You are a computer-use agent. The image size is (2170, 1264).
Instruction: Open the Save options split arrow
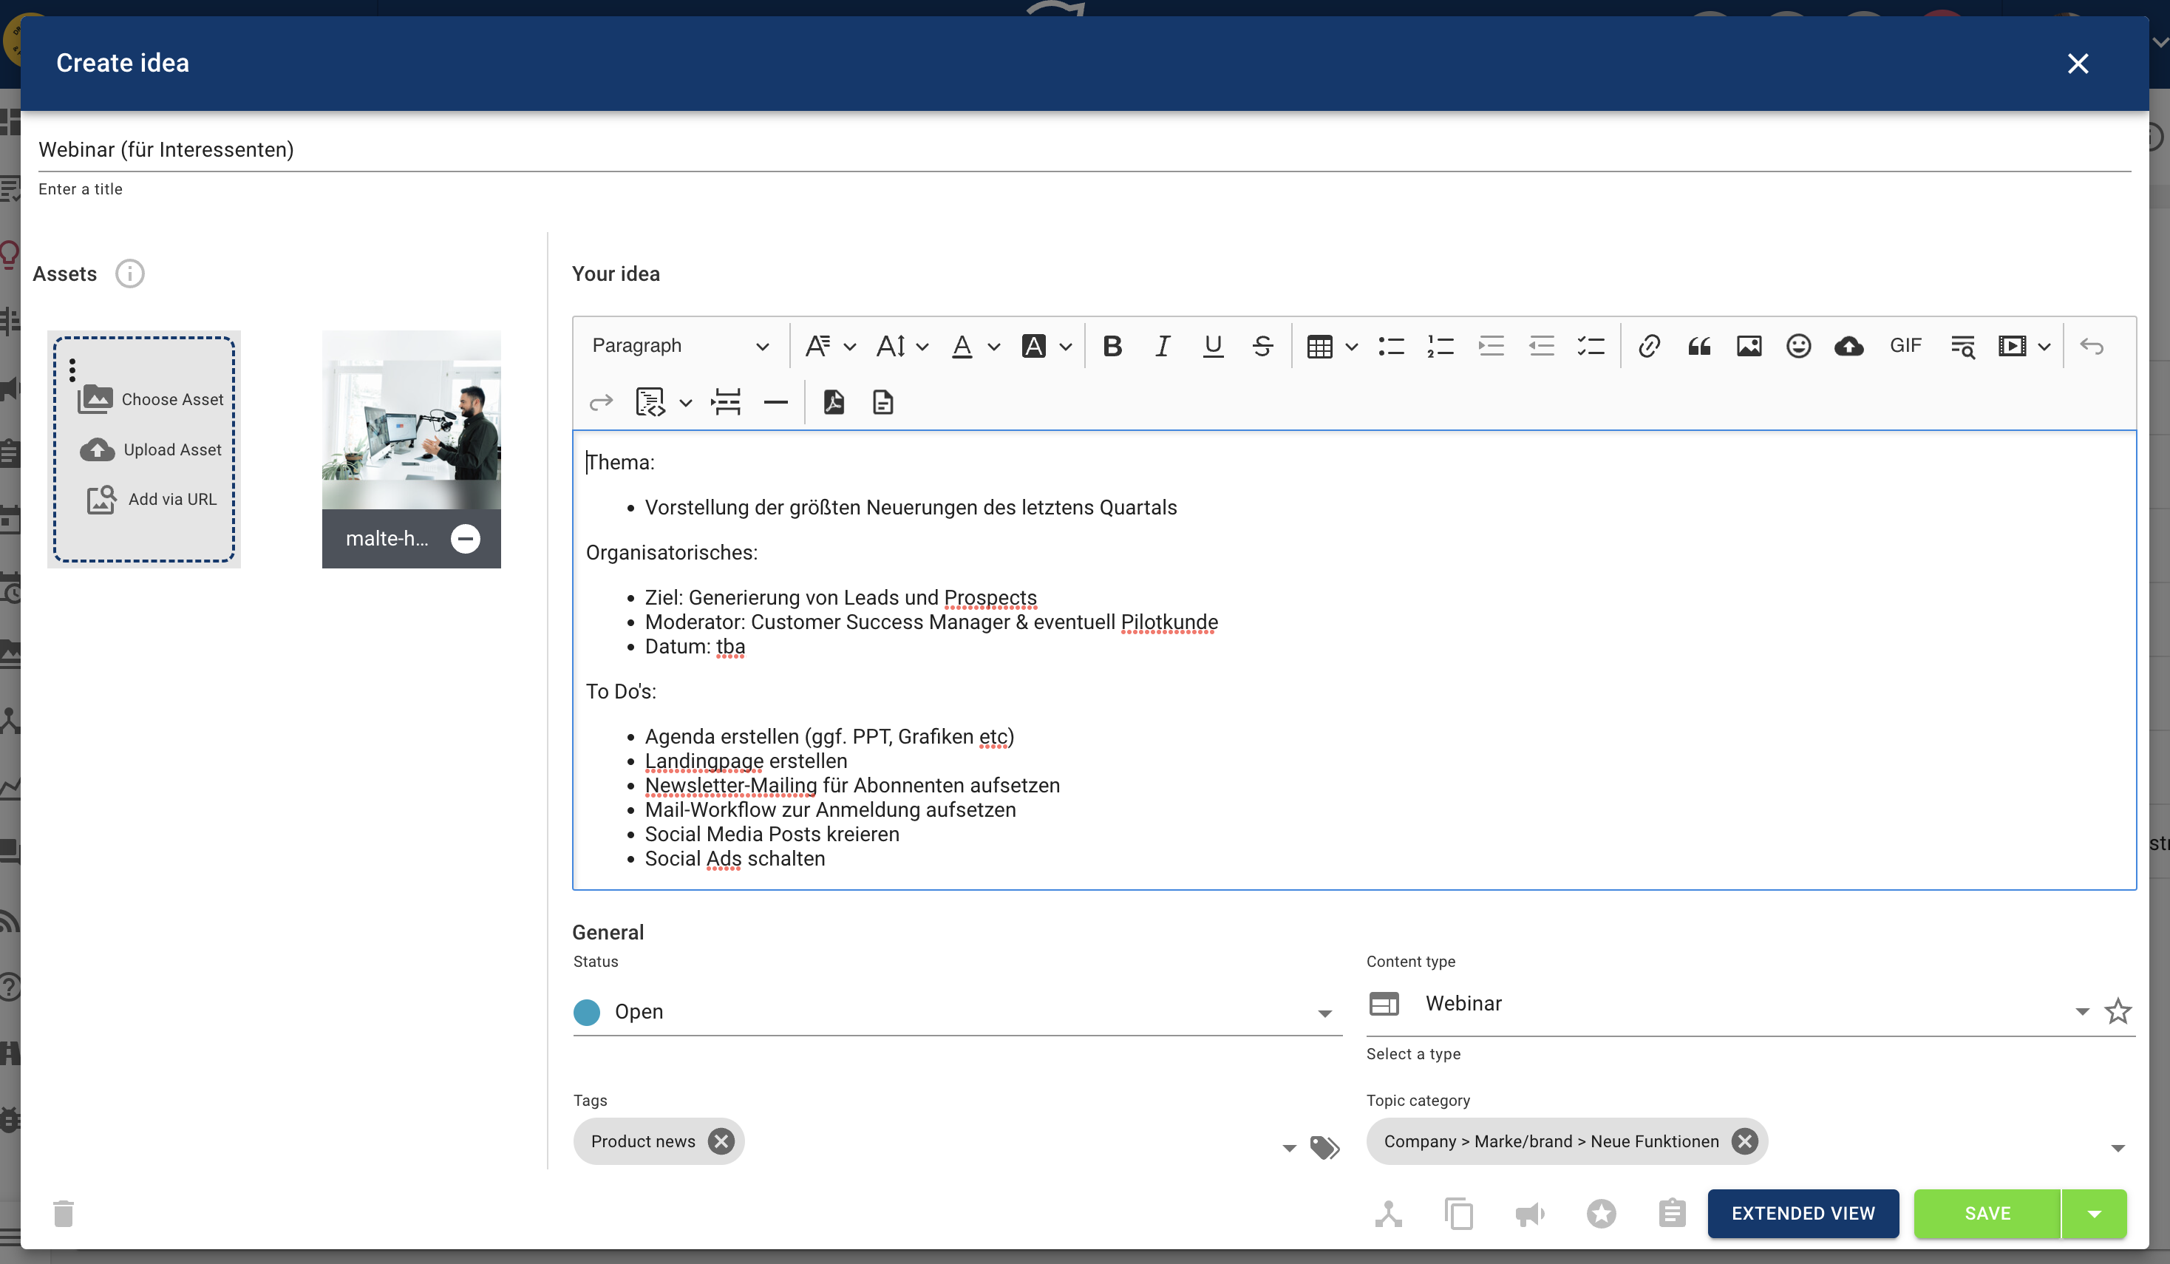[x=2094, y=1214]
